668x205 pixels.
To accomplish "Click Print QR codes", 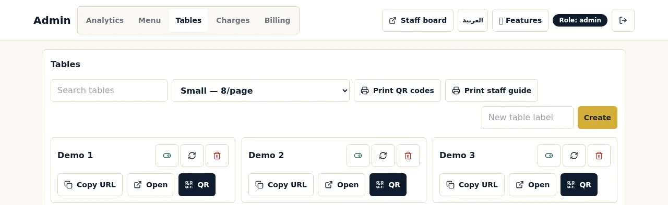I will coord(397,91).
